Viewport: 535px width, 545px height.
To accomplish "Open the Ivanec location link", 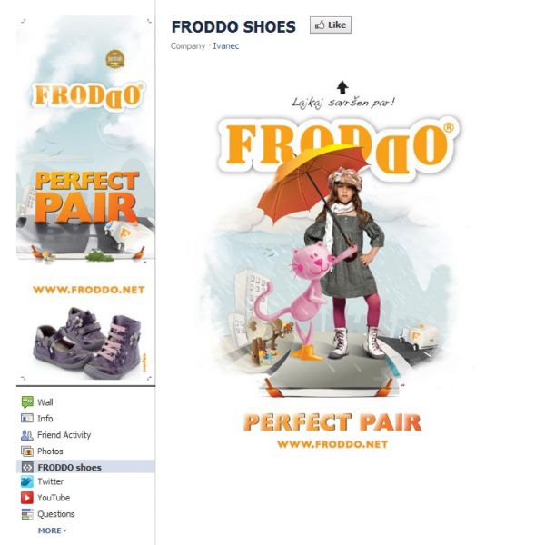I will [226, 46].
